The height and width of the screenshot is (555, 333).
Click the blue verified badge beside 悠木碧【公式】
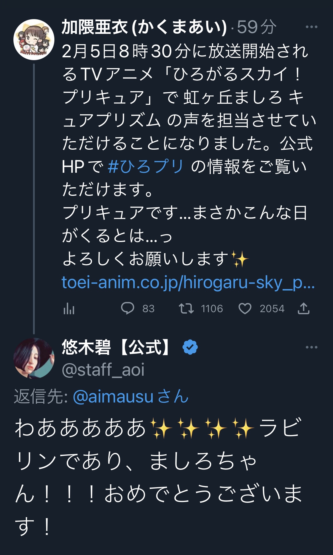(x=190, y=347)
